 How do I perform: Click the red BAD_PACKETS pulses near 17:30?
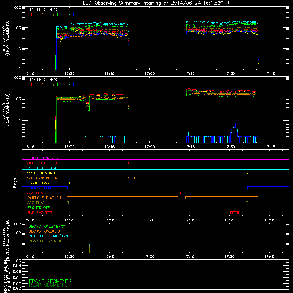[x=235, y=212]
